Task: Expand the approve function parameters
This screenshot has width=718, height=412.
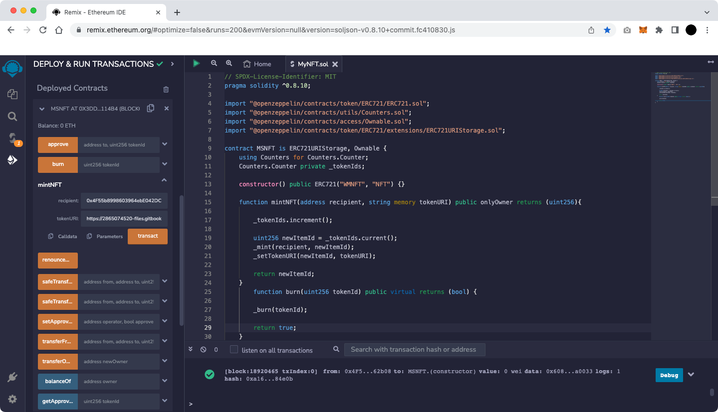Action: tap(165, 144)
